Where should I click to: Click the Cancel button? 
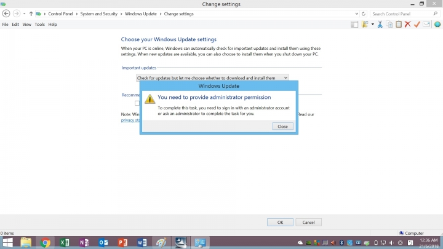pos(308,222)
